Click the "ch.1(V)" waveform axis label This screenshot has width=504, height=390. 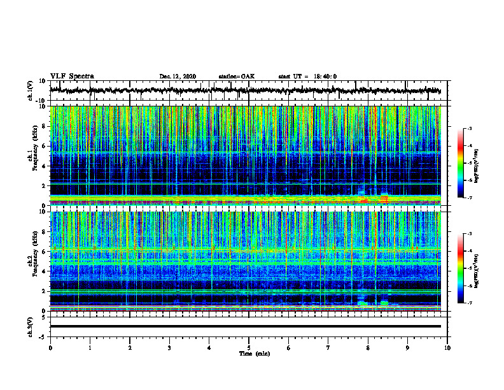[x=31, y=90]
